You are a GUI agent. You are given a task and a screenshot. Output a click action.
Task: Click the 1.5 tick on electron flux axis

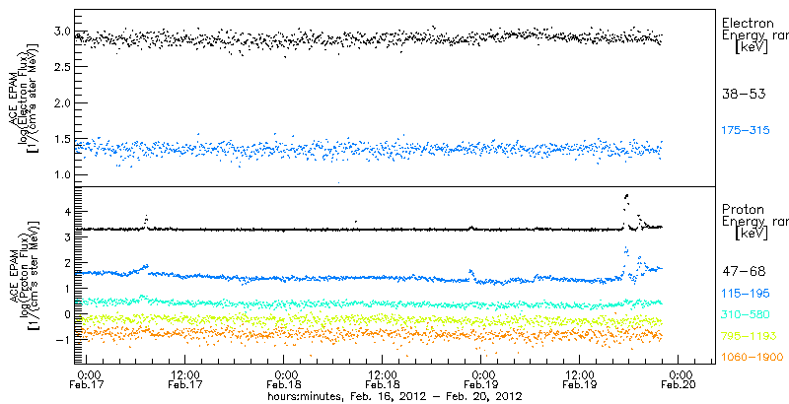[x=60, y=139]
